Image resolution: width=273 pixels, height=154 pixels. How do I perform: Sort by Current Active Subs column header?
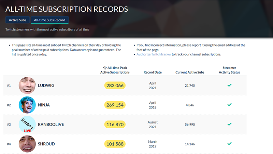[189, 72]
